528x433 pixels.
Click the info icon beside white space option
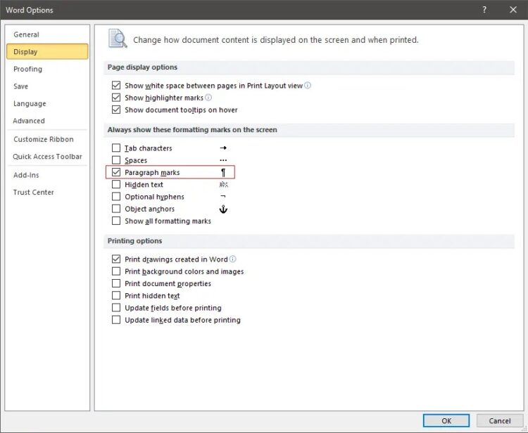(x=308, y=85)
